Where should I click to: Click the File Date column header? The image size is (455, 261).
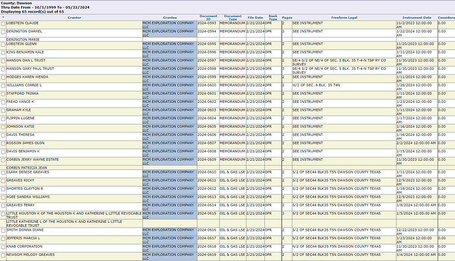(255, 18)
